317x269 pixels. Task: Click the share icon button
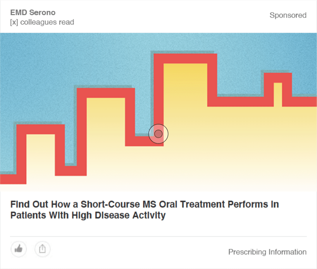[x=42, y=249]
